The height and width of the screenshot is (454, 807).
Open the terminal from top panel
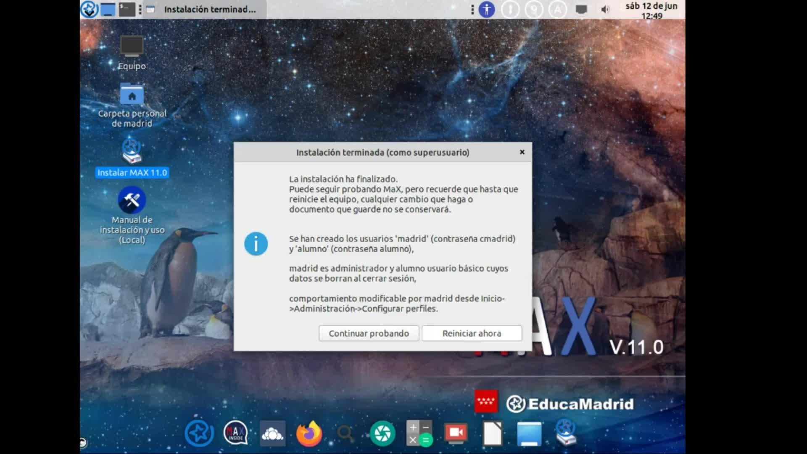pos(127,9)
